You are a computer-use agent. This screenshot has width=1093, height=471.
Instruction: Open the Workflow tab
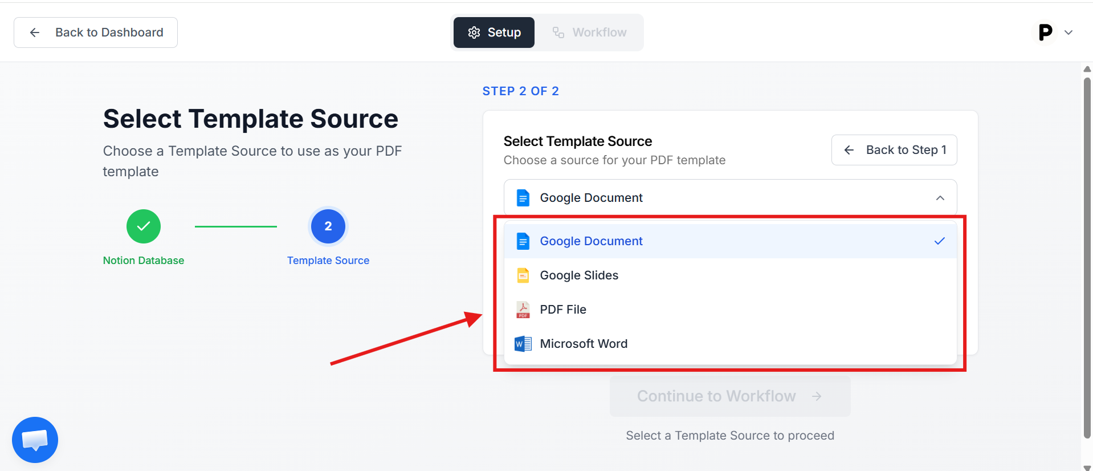point(590,33)
